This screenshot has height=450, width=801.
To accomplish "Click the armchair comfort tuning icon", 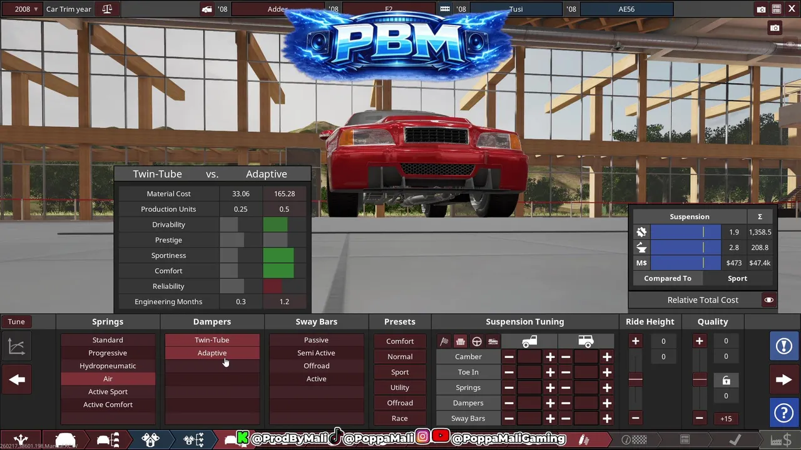I will (x=461, y=341).
